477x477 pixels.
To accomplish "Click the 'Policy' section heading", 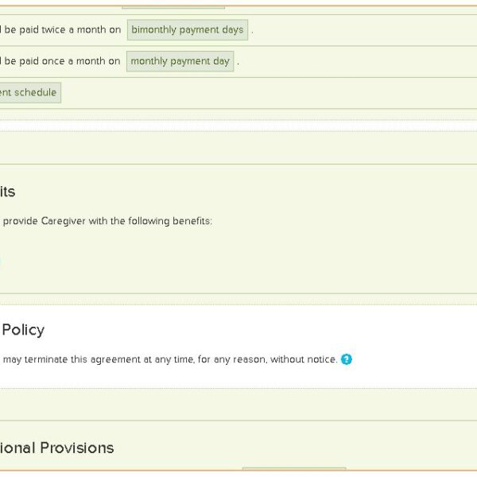I will coord(23,330).
